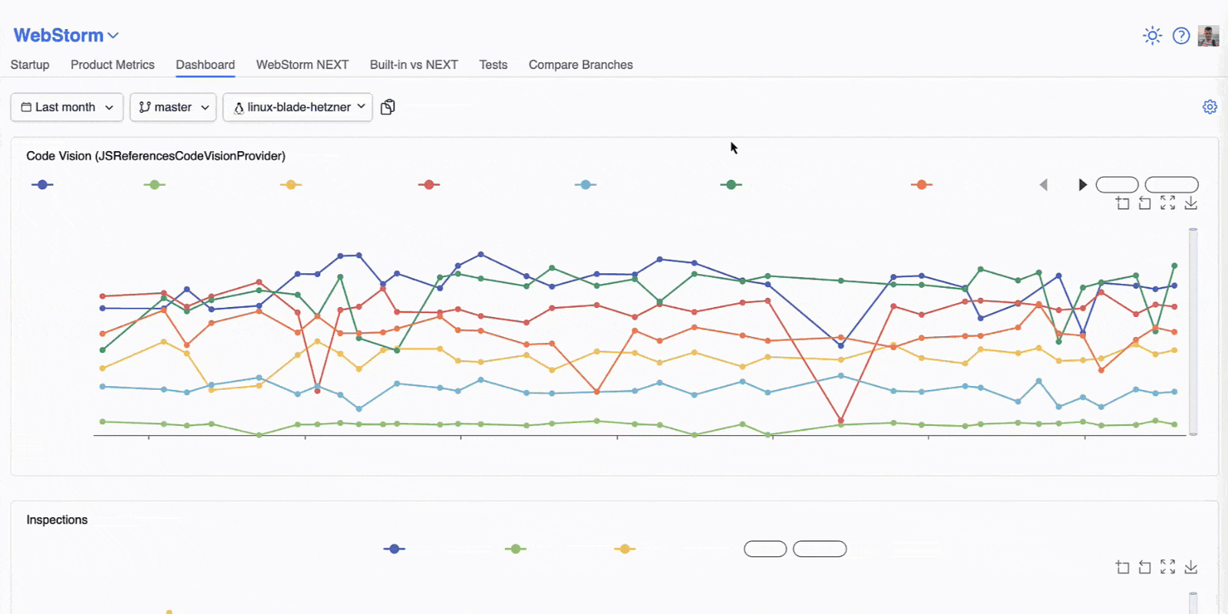
Task: Open the master branch dropdown
Action: click(x=173, y=107)
